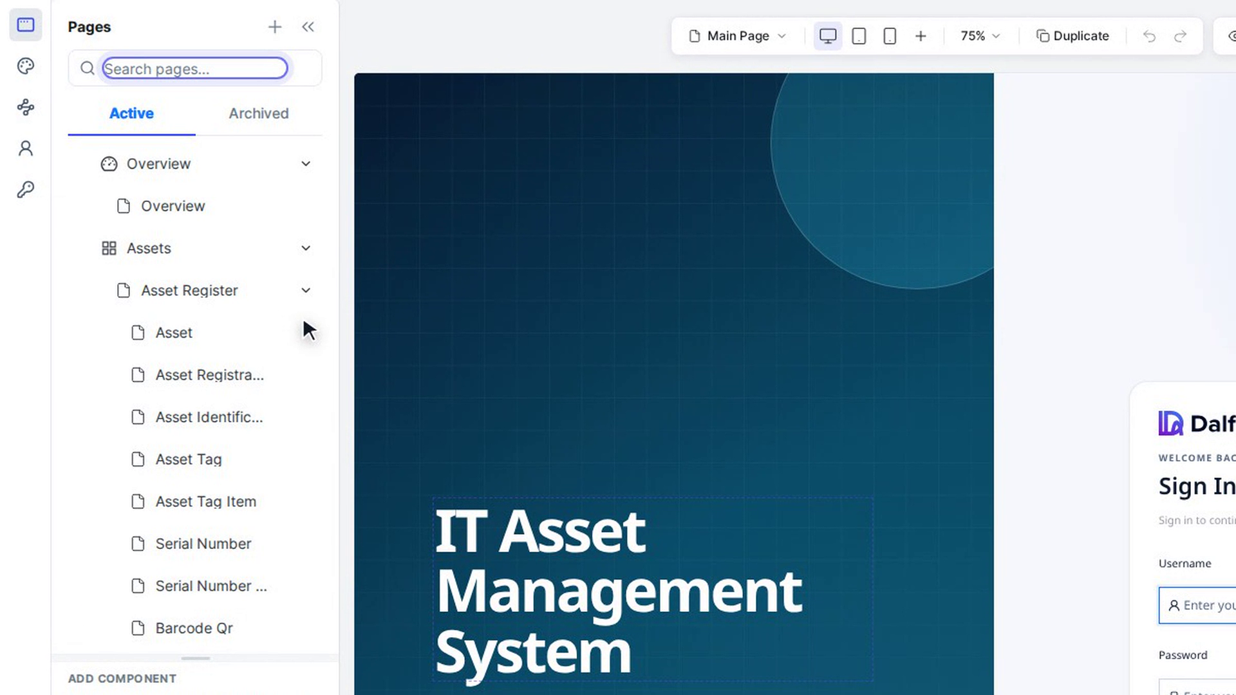This screenshot has height=695, width=1236.
Task: Switch to mobile viewport
Action: pyautogui.click(x=890, y=36)
